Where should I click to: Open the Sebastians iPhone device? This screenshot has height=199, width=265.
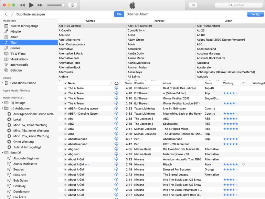(23, 83)
